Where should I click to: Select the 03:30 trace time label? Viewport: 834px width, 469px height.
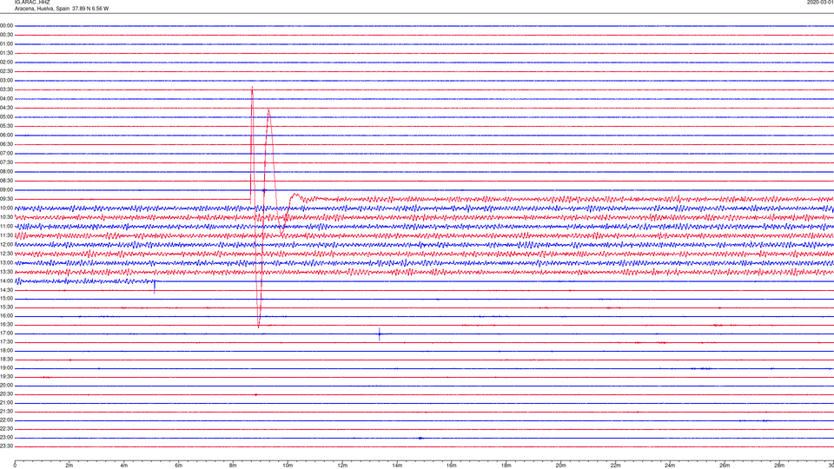click(x=6, y=89)
